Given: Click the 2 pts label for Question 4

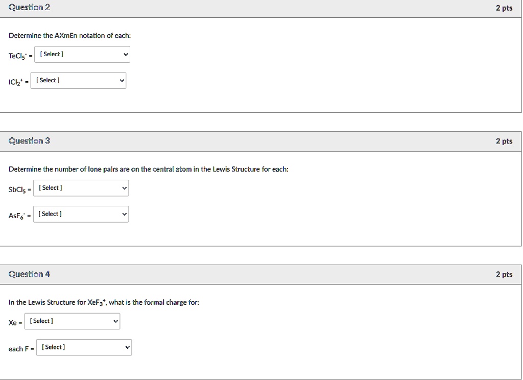Looking at the screenshot, I should coord(504,275).
